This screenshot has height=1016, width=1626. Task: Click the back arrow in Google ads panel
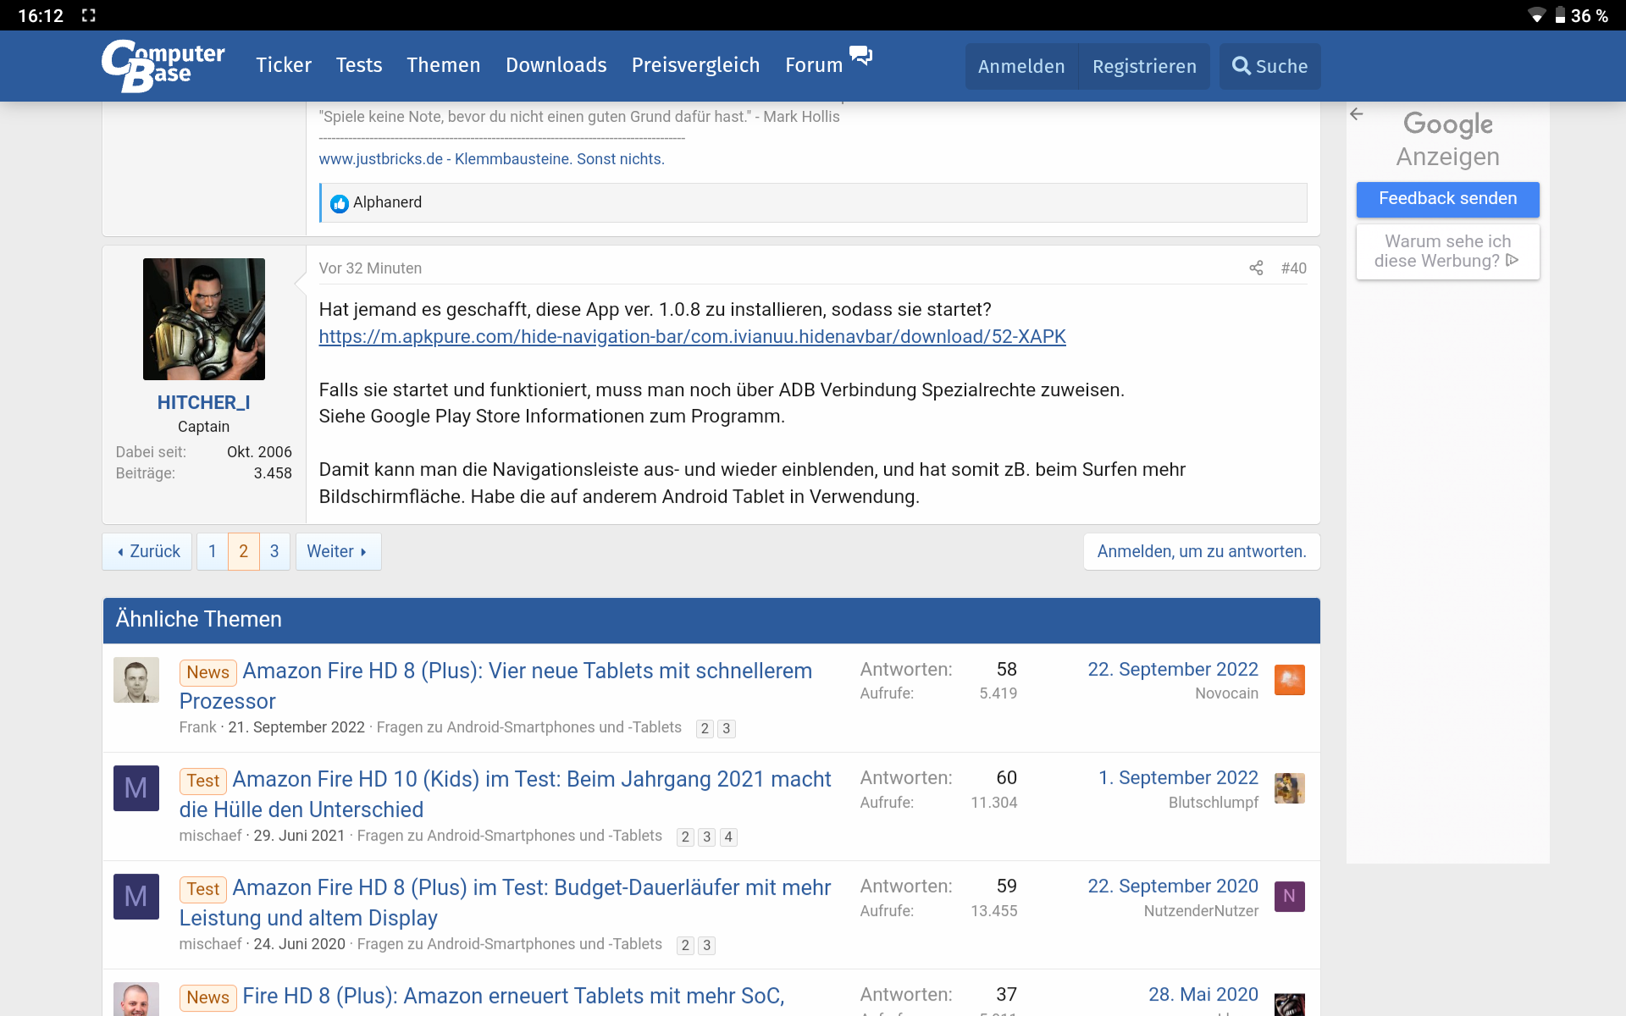1357,114
